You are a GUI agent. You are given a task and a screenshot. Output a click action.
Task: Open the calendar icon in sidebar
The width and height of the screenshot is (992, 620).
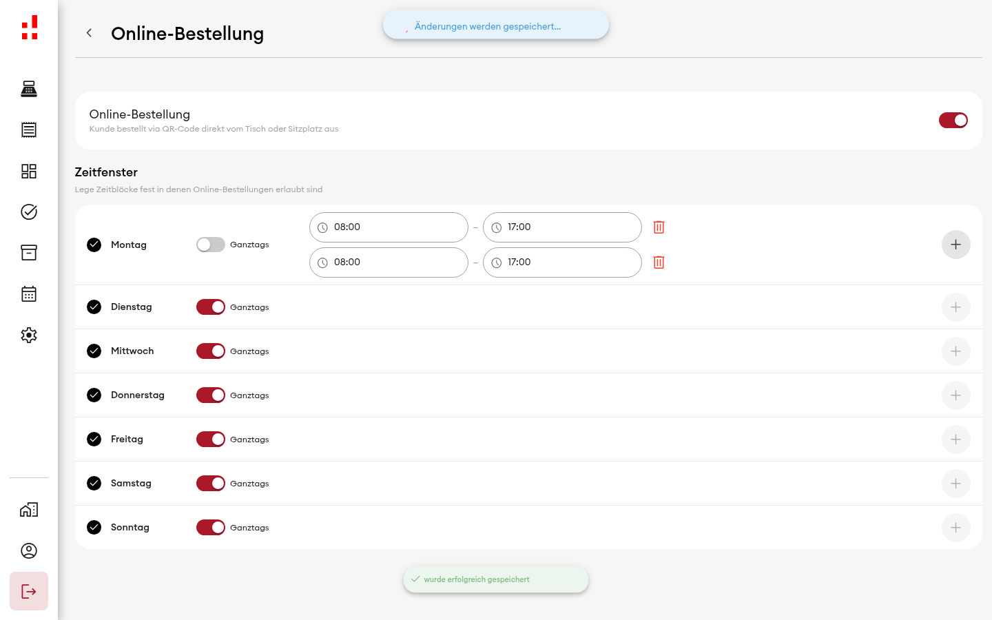point(29,294)
